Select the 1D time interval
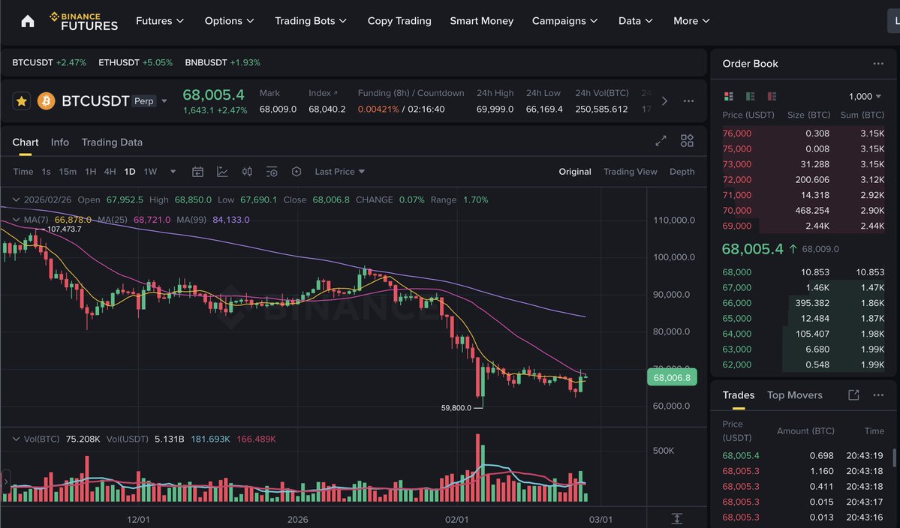This screenshot has height=528, width=900. [x=130, y=172]
